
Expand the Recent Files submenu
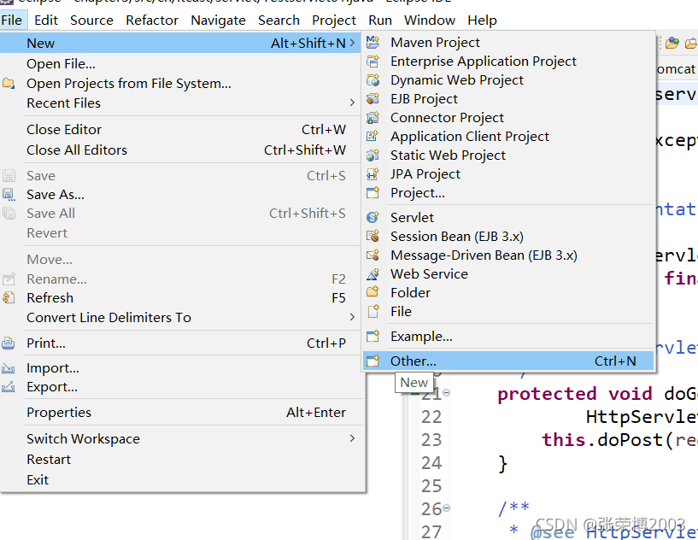(x=352, y=103)
